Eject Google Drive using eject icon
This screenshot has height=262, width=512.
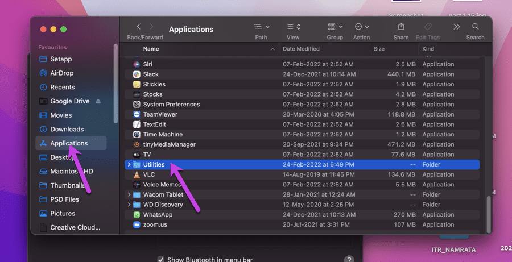pos(98,102)
